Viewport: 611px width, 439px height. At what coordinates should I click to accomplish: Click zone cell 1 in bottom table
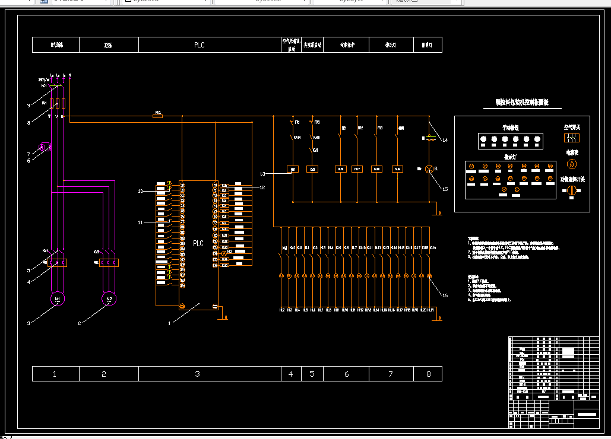tap(56, 374)
